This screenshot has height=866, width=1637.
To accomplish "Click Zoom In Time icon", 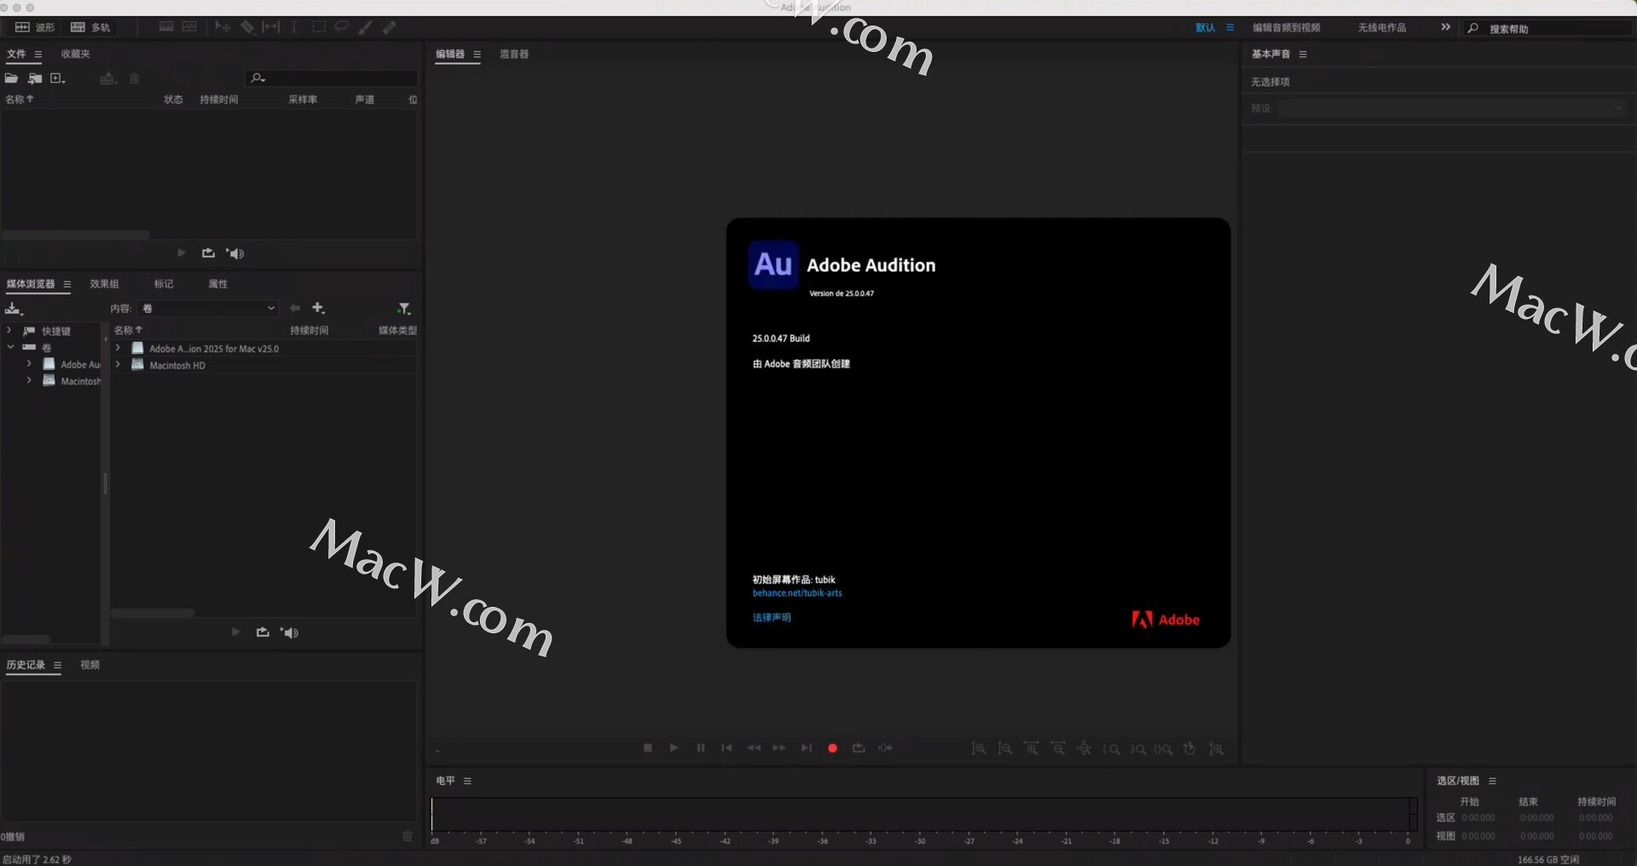I will coord(1032,748).
